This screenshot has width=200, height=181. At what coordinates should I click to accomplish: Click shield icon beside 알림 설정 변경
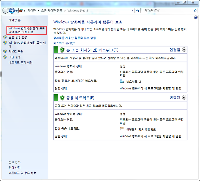tap(5, 37)
